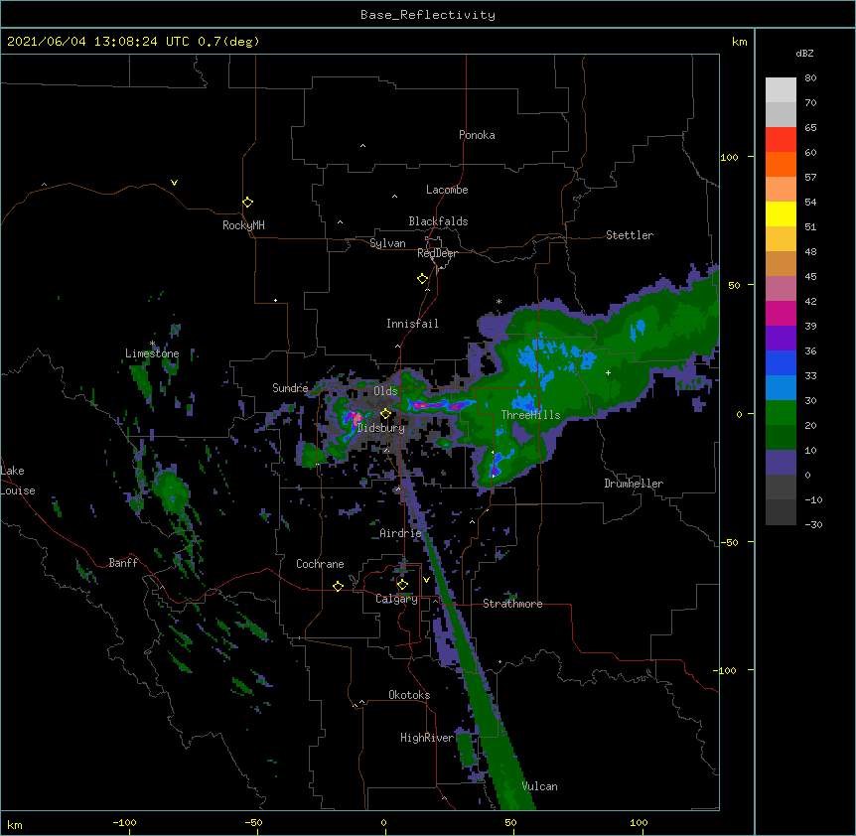Click the Okotoks label
Viewport: 856px width, 836px height.
point(409,695)
